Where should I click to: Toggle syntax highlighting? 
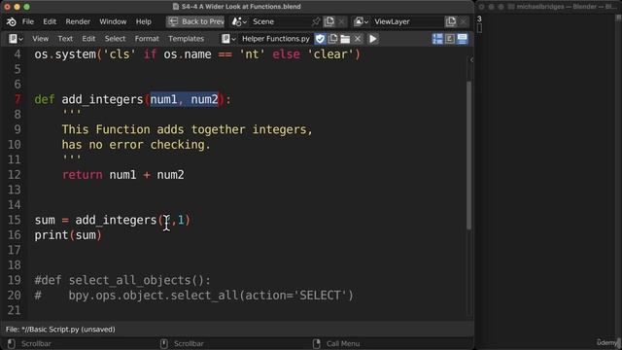[x=463, y=39]
